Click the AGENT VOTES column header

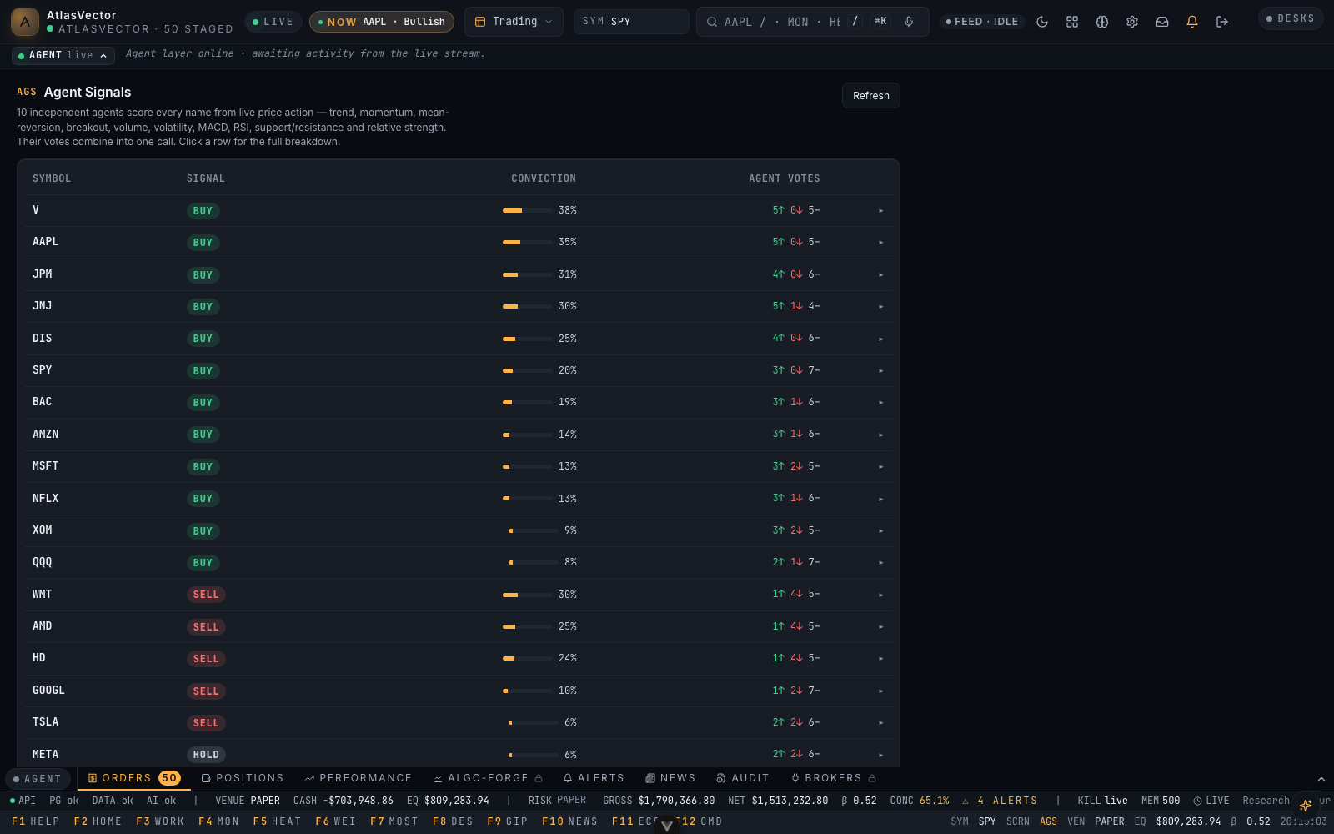[x=785, y=178]
